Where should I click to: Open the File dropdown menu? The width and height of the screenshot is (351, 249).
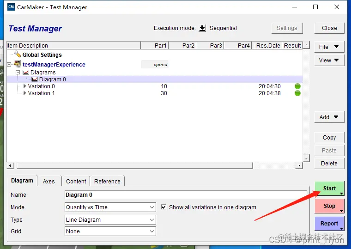pyautogui.click(x=329, y=47)
